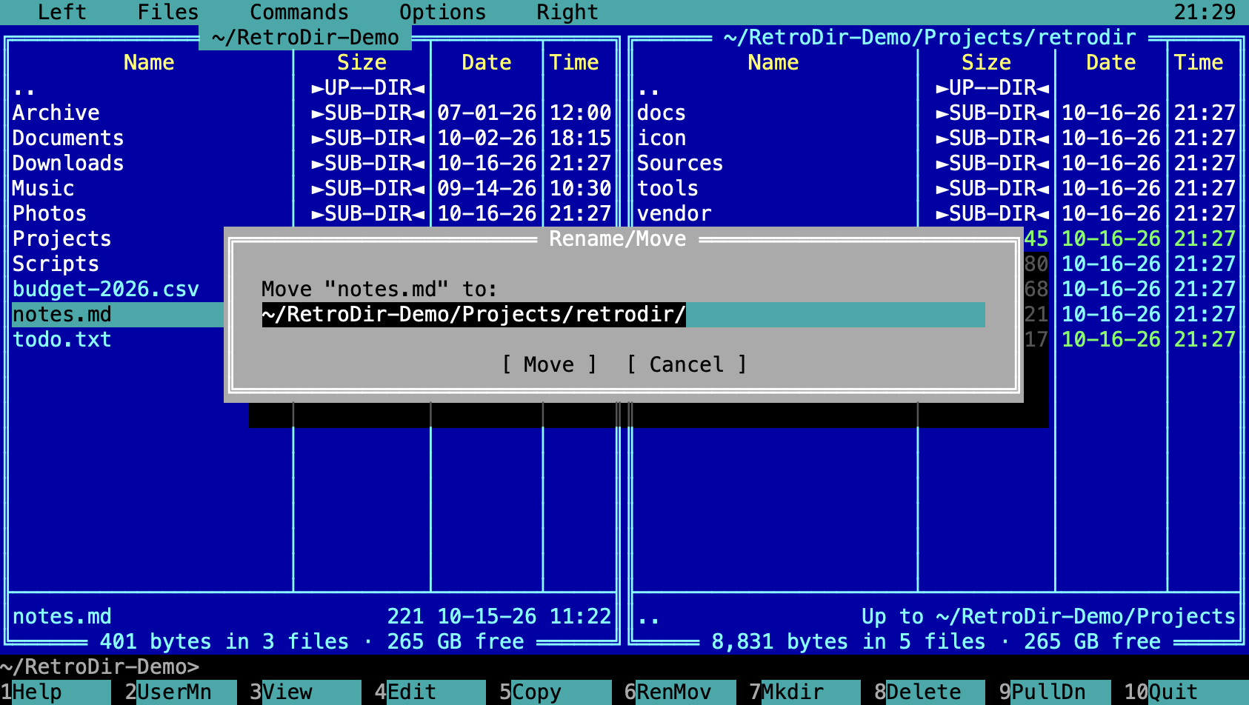Click the right panel Time column header
Screen dimensions: 1249x705
1198,62
